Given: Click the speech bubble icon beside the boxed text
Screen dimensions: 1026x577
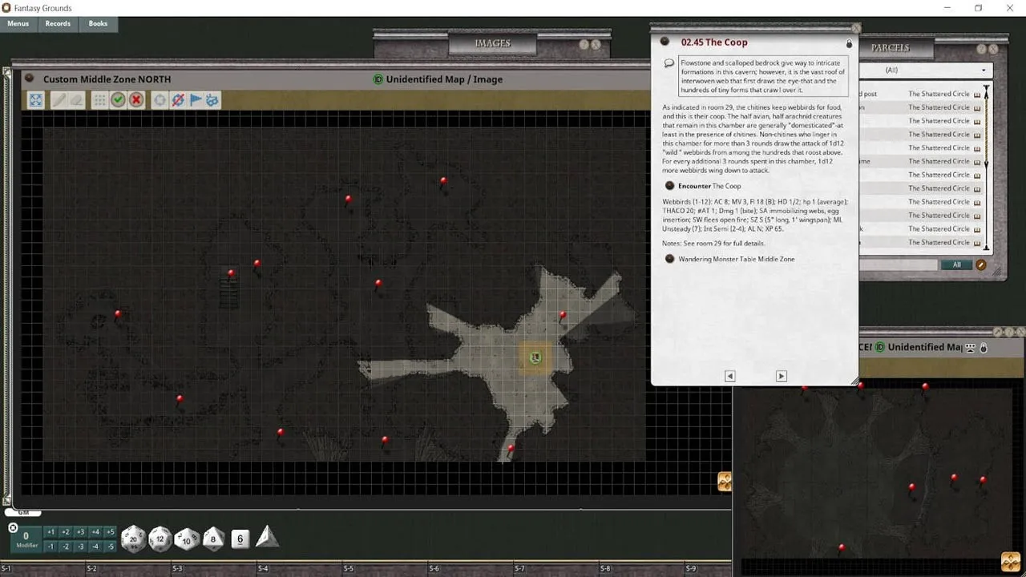Looking at the screenshot, I should [x=669, y=63].
